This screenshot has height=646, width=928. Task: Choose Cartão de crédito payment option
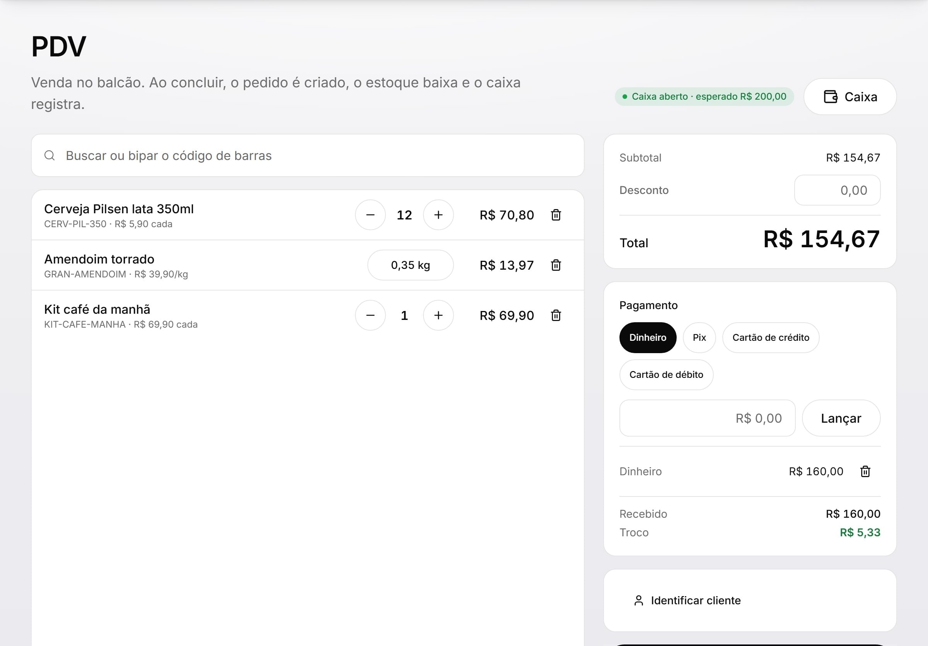(771, 338)
